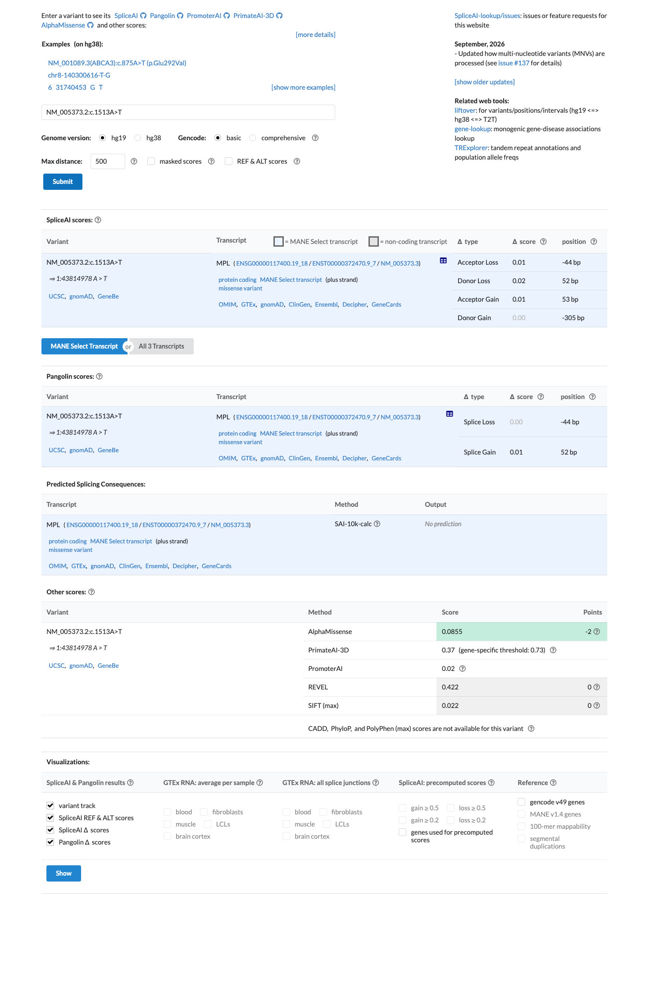Show help for unavailable CADD PhyloP scores
Screen dimensions: 655x992
[x=531, y=729]
